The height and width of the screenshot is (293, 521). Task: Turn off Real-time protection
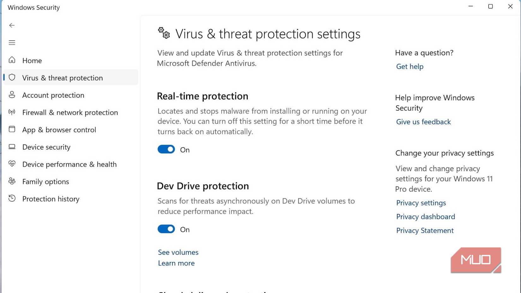[166, 149]
